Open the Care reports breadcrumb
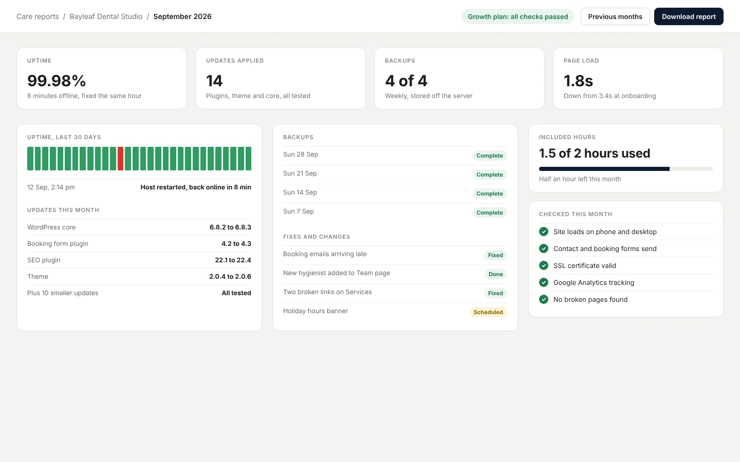This screenshot has height=462, width=740. [38, 16]
